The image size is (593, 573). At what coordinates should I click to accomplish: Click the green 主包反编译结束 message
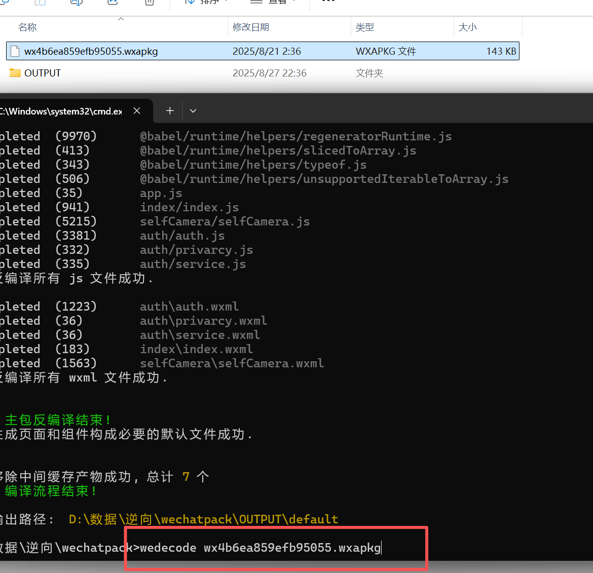[x=57, y=420]
